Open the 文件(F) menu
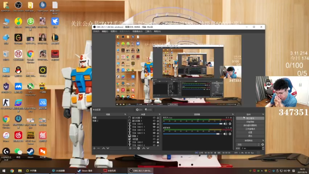This screenshot has height=174, width=309. tap(96, 31)
